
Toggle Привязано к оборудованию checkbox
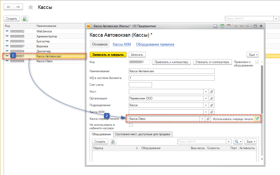pyautogui.click(x=257, y=62)
